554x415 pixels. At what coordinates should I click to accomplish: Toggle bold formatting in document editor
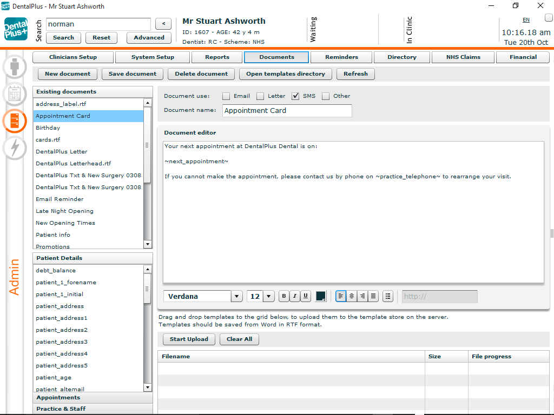pyautogui.click(x=283, y=296)
